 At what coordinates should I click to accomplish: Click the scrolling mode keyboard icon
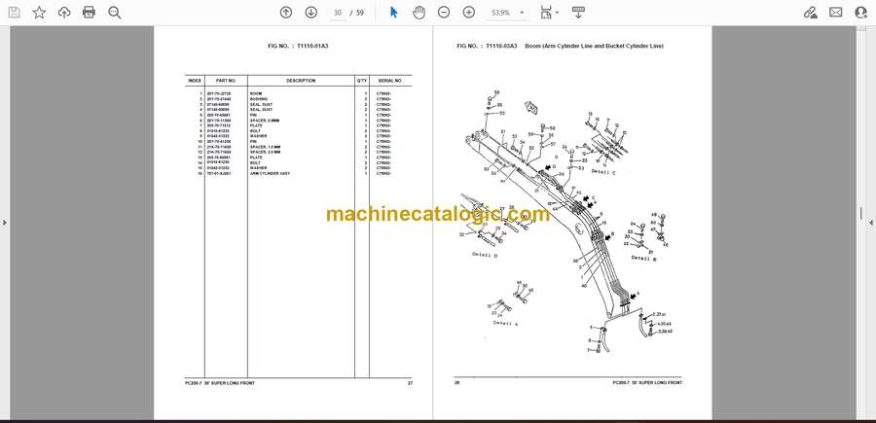(x=578, y=13)
